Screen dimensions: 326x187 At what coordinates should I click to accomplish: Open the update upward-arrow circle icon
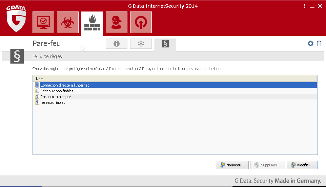(x=141, y=22)
